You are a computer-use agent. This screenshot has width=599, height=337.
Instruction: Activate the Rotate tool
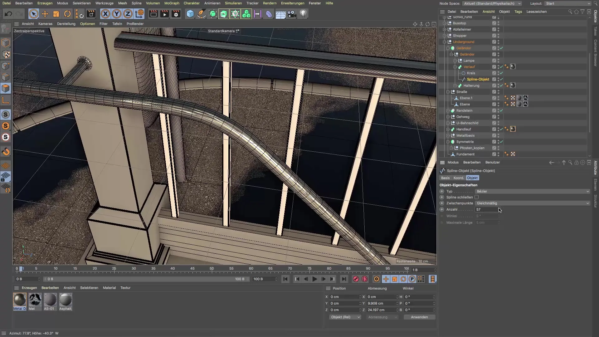point(67,14)
